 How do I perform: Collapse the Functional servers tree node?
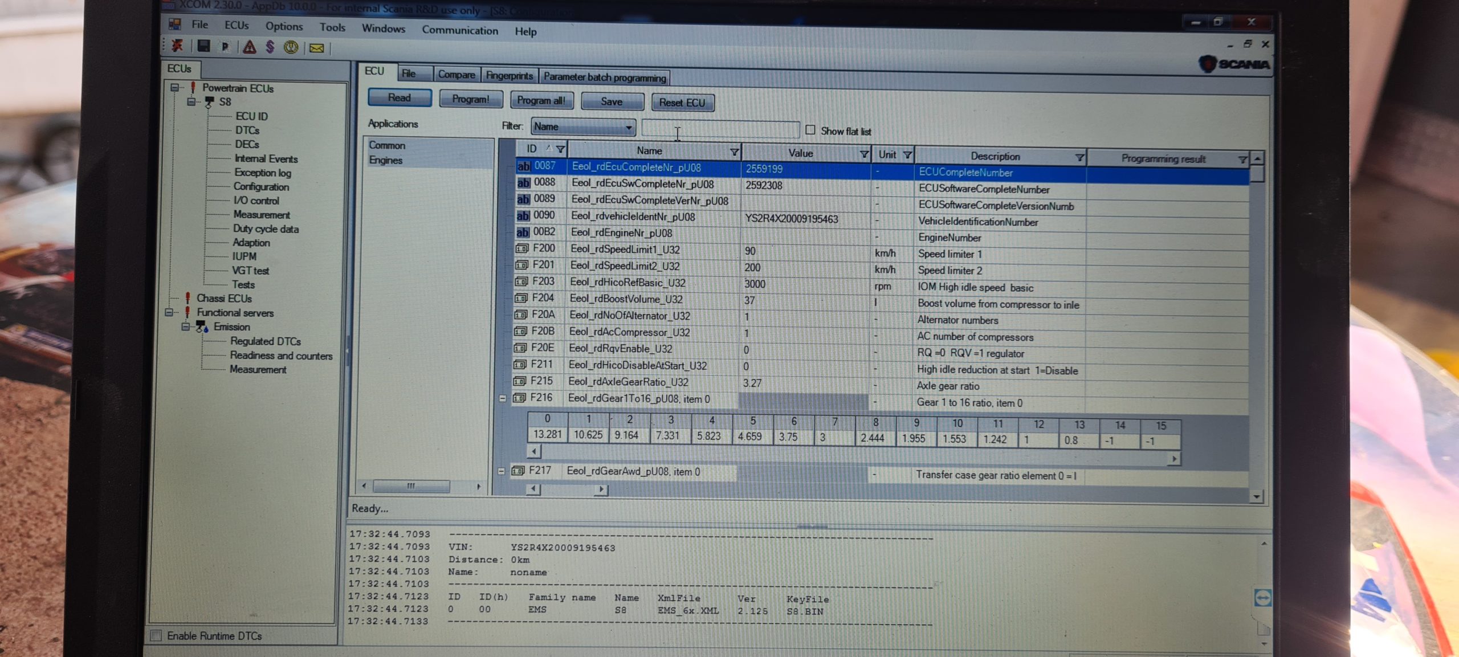pos(169,312)
